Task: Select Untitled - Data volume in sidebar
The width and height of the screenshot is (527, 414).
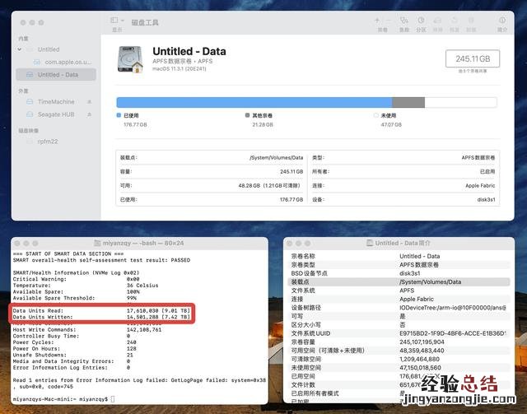Action: point(58,74)
